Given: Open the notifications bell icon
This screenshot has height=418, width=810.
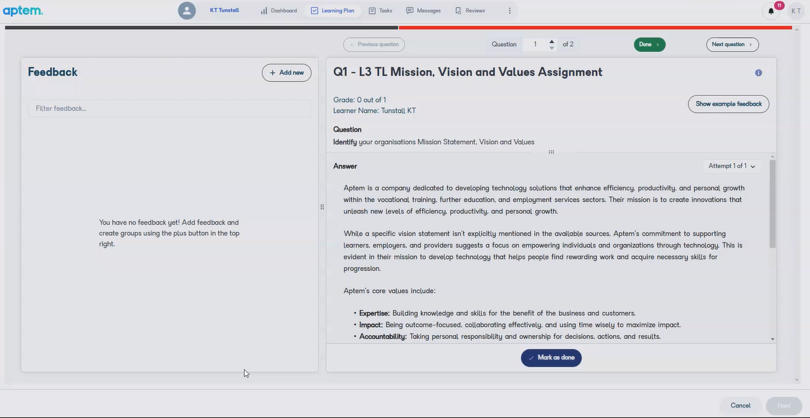Looking at the screenshot, I should tap(771, 11).
